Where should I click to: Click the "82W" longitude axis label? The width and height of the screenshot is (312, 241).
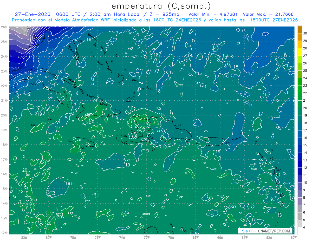click(24, 237)
